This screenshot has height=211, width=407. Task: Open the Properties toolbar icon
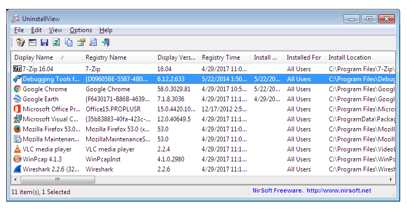pos(81,42)
